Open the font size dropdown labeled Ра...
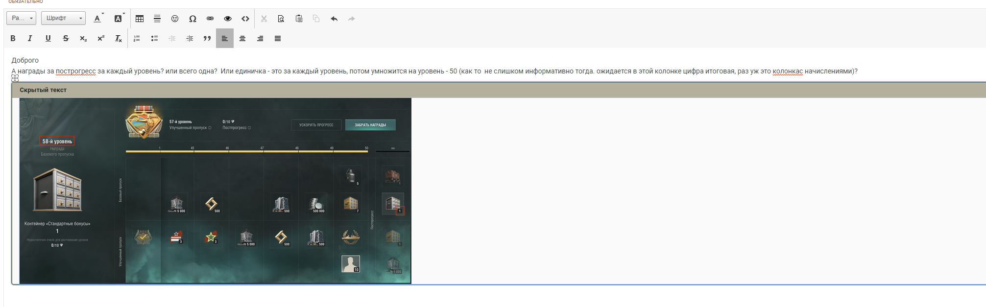Screen dimensions: 986x307 pyautogui.click(x=21, y=18)
